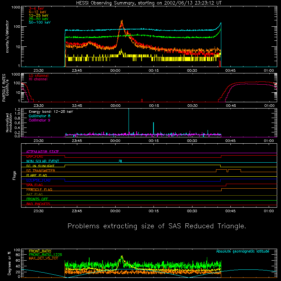Click the 23:45 tick label under the particle rates plot
The image size is (281, 281).
[77, 106]
